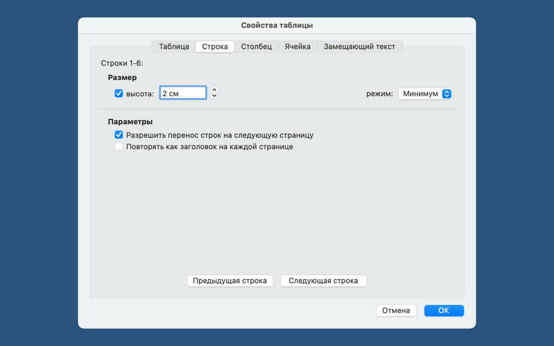Confirm table properties with OK

[444, 311]
